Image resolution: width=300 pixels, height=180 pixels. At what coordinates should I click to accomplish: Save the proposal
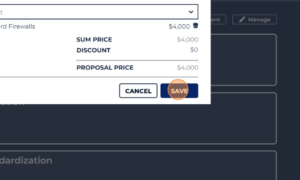click(x=179, y=90)
